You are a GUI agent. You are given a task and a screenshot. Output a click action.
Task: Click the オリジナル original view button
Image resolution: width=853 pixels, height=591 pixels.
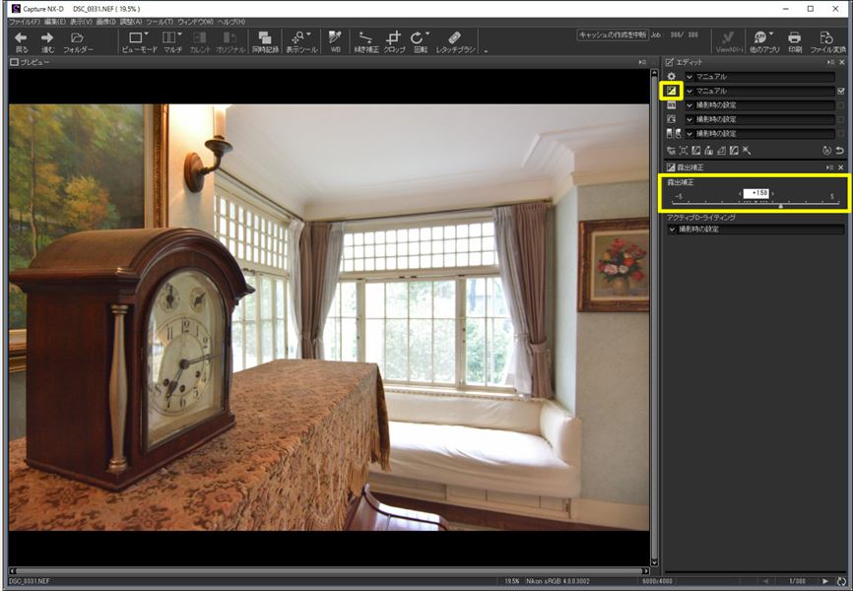point(230,42)
